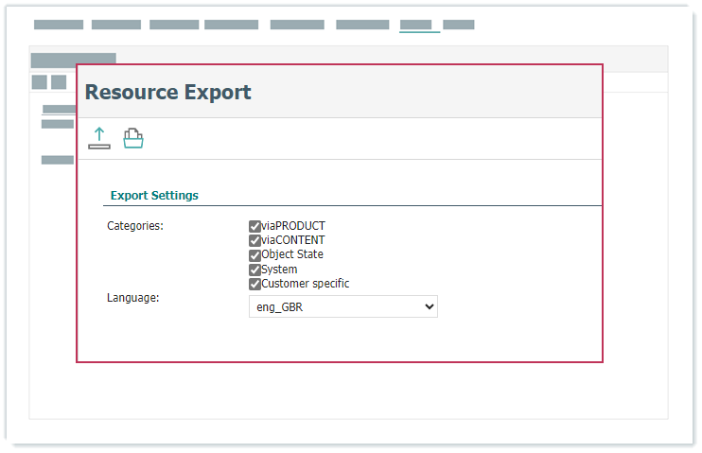
Task: Click the Categories field label
Action: coord(135,226)
